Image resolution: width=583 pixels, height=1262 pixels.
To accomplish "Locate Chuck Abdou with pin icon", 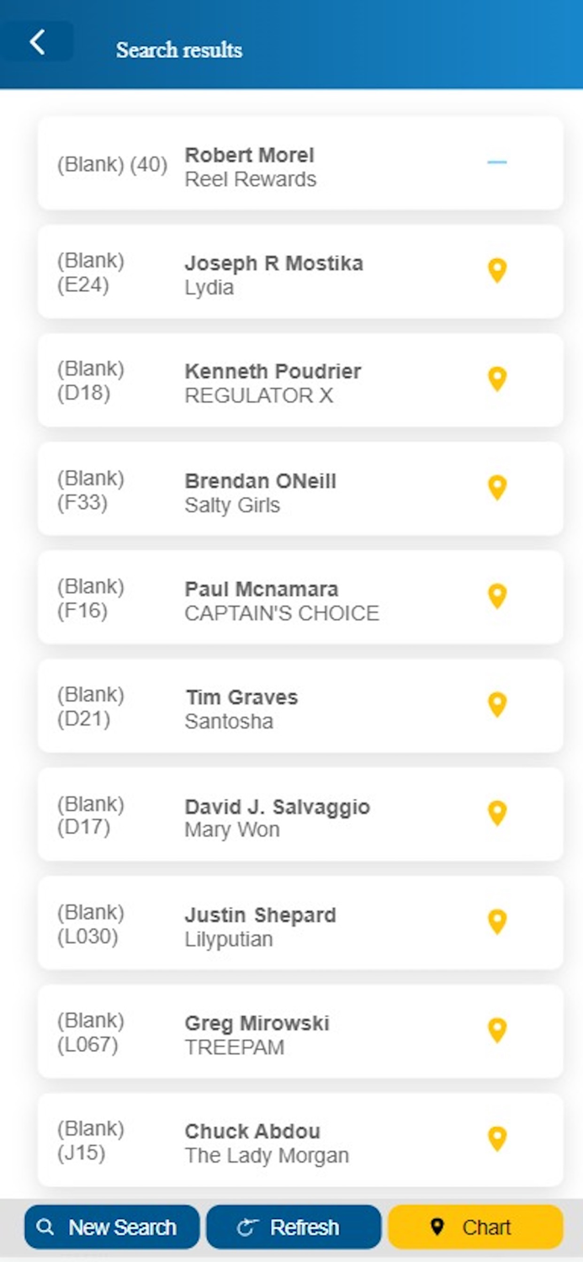I will click(497, 1139).
